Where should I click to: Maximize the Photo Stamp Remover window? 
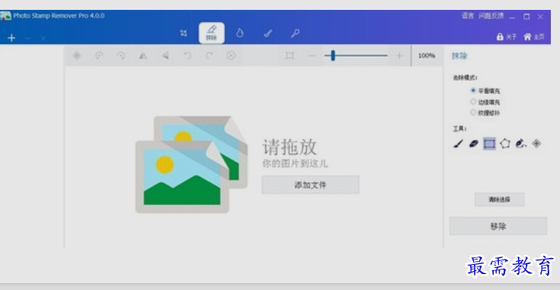click(526, 17)
